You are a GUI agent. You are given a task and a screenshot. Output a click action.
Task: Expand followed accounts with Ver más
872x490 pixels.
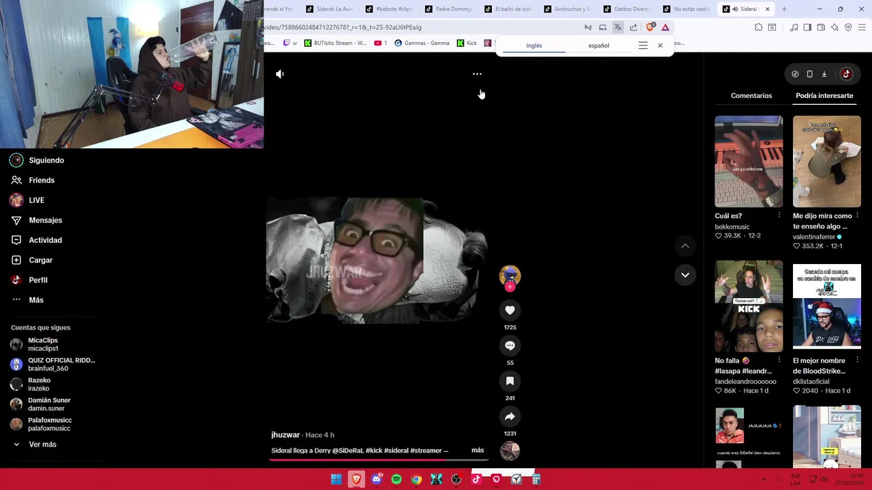(42, 444)
